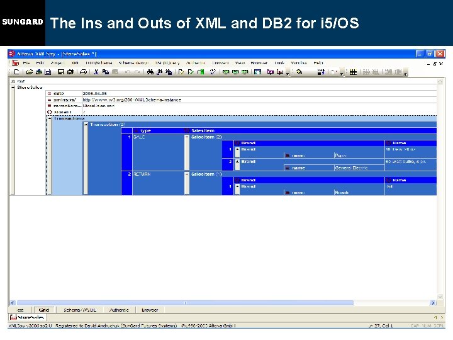This screenshot has width=453, height=340.
Task: Select the StoreSales document tab
Action: [27, 317]
